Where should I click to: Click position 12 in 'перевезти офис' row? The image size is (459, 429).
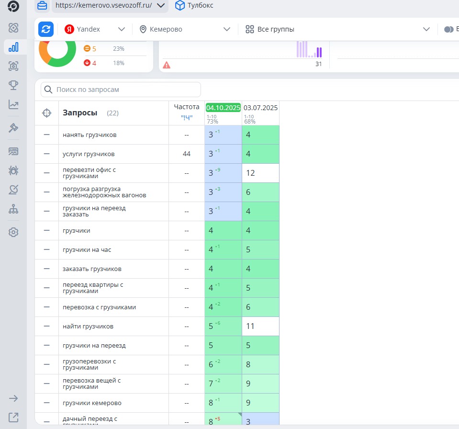click(x=250, y=173)
